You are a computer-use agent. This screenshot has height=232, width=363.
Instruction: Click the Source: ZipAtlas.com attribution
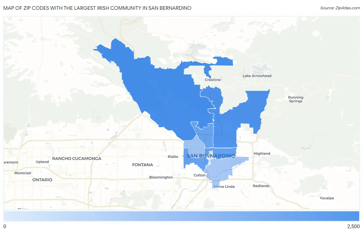point(340,8)
